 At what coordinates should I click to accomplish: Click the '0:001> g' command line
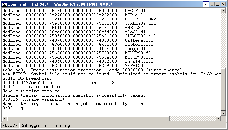pyautogui.click(x=13, y=108)
